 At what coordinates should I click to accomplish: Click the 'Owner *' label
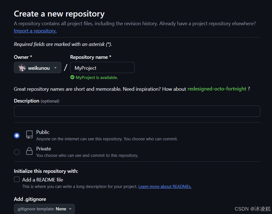point(23,57)
